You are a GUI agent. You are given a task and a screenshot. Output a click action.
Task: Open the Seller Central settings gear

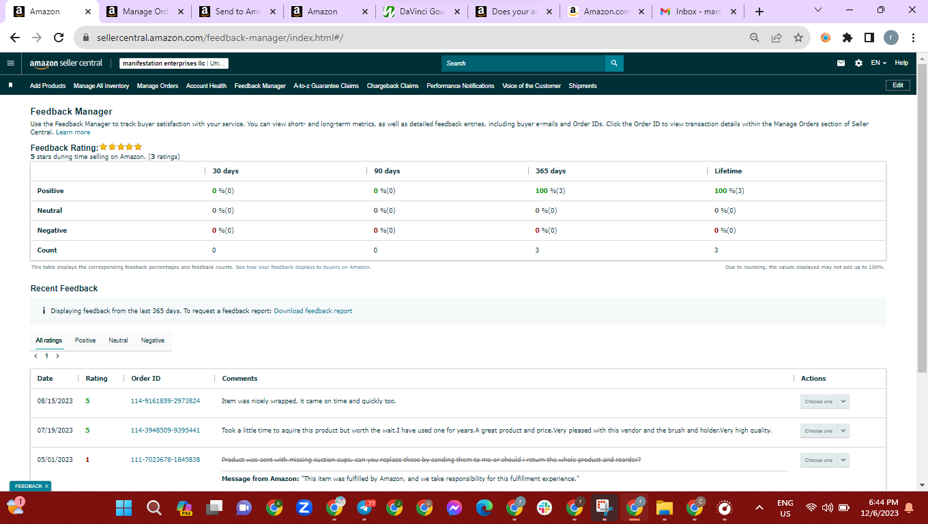pyautogui.click(x=858, y=63)
